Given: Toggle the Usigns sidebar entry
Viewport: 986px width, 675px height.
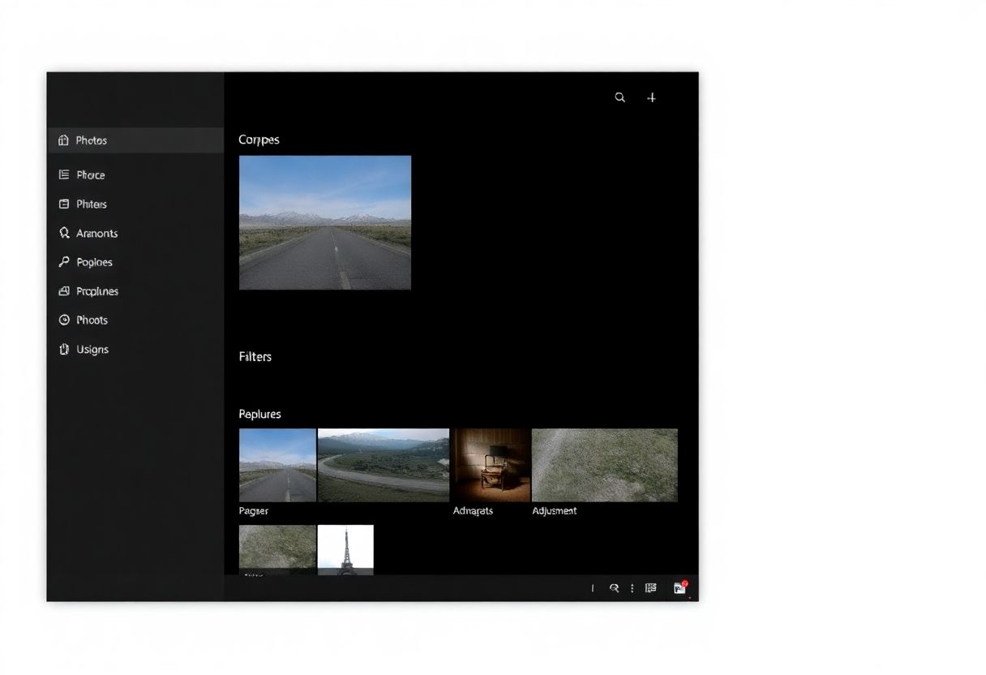Looking at the screenshot, I should 92,349.
